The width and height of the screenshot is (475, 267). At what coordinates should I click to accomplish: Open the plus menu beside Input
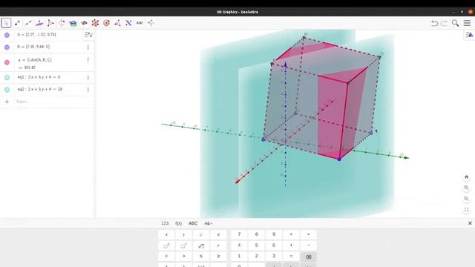tap(7, 102)
